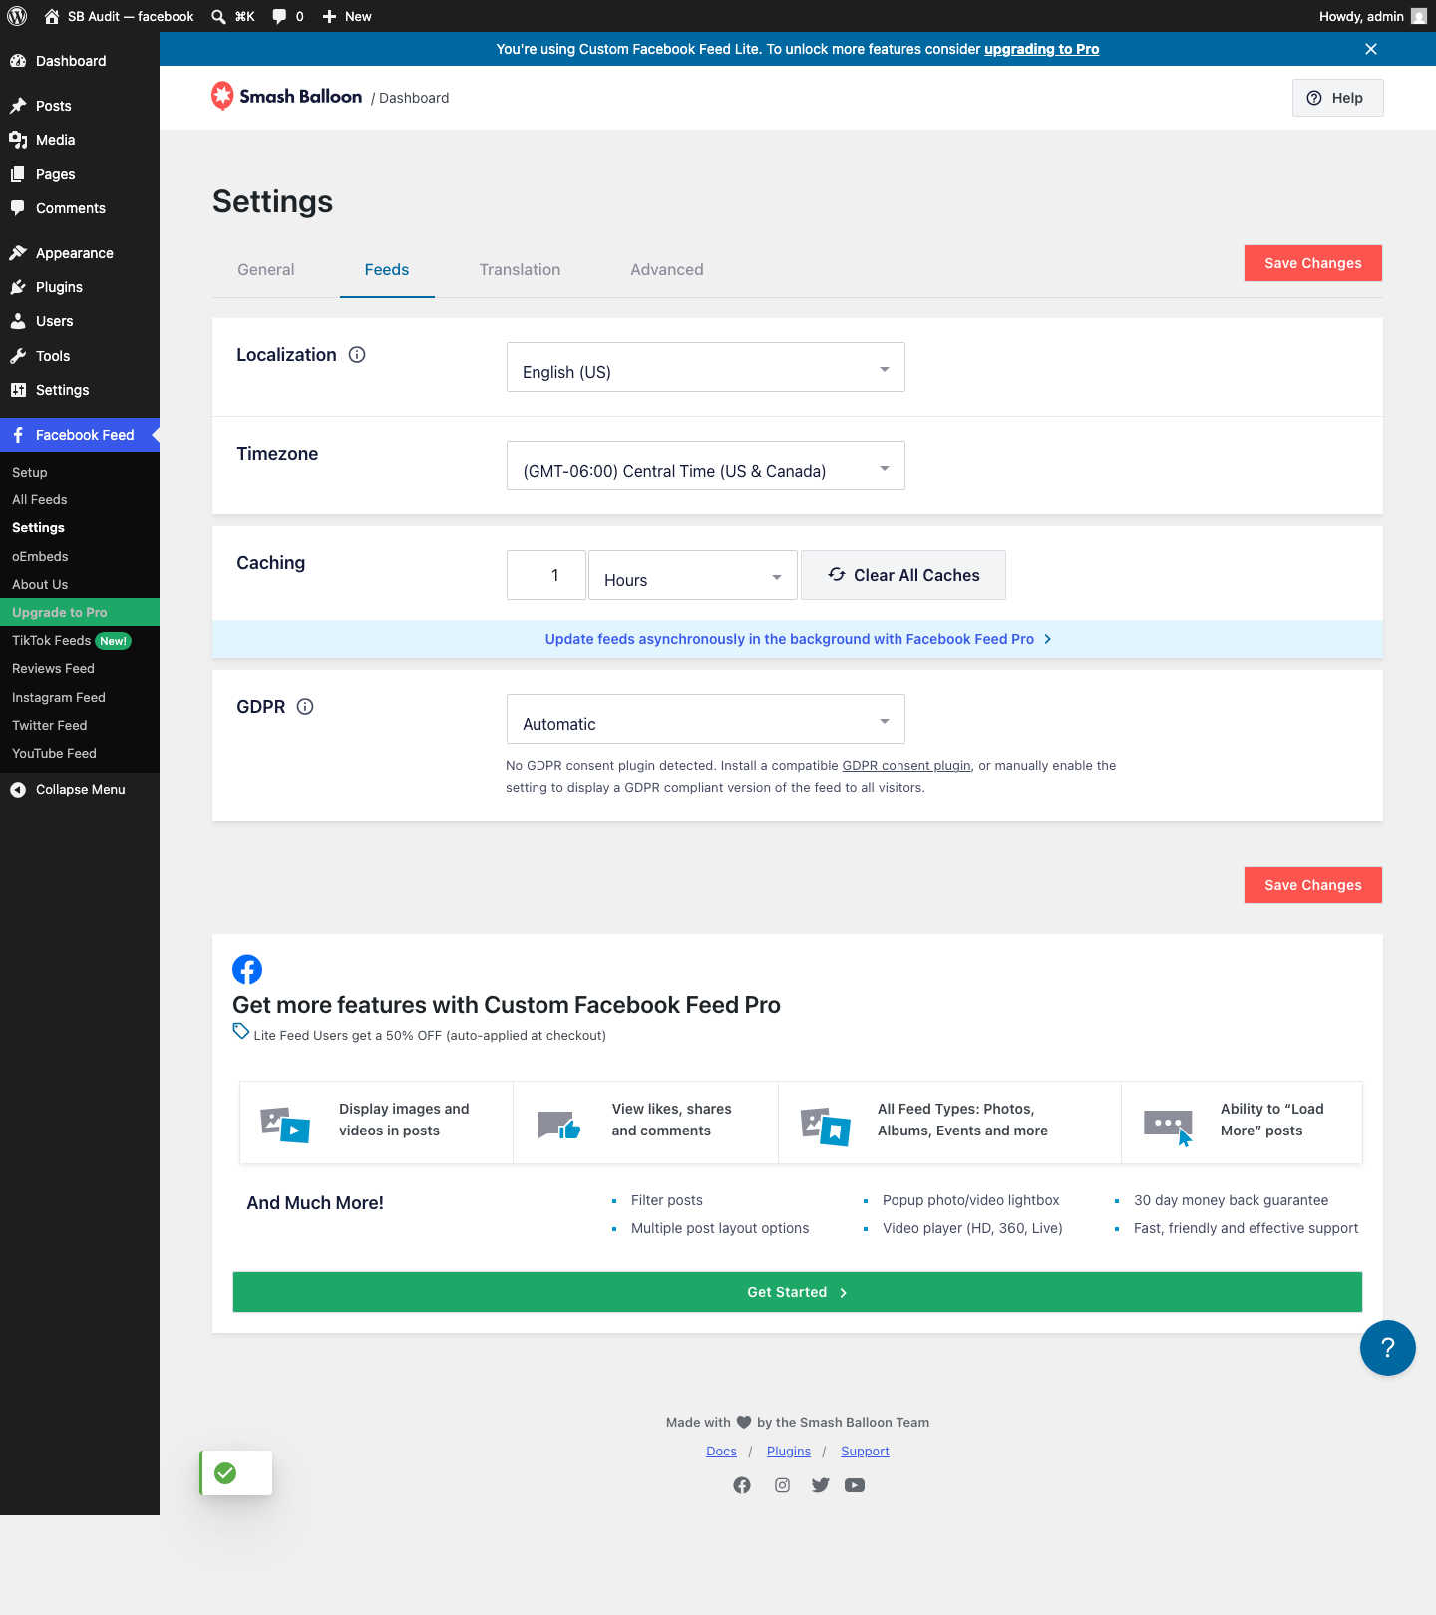The width and height of the screenshot is (1436, 1615).
Task: Open the async background update Pro link
Action: click(x=798, y=639)
